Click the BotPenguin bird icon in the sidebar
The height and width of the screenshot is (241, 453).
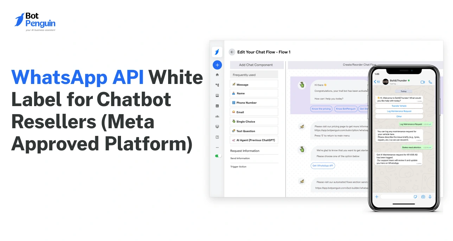tap(217, 52)
